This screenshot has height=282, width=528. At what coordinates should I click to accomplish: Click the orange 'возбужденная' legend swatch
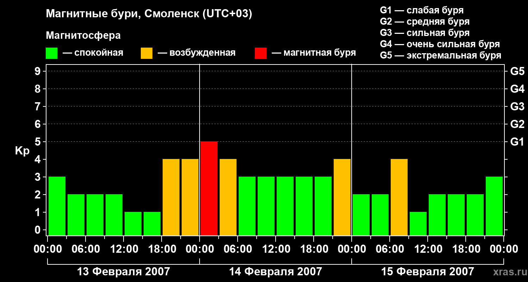[x=146, y=53]
